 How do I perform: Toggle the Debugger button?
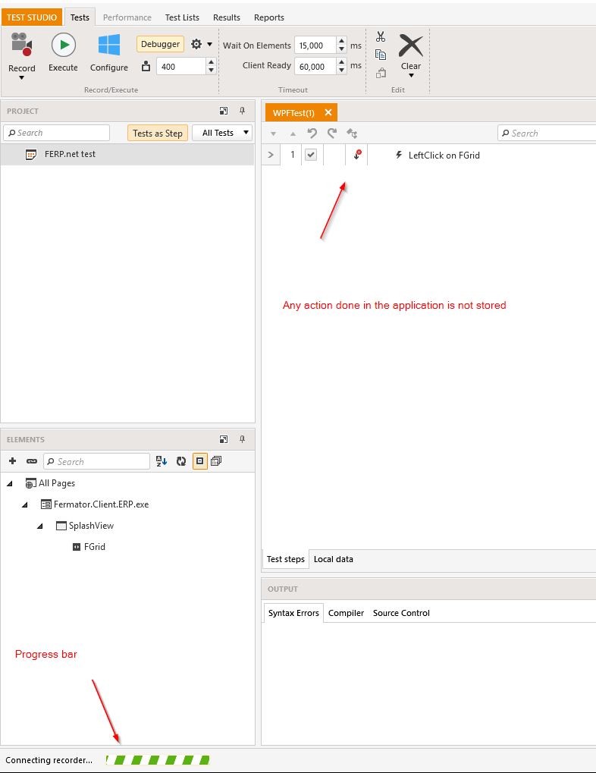click(x=161, y=44)
